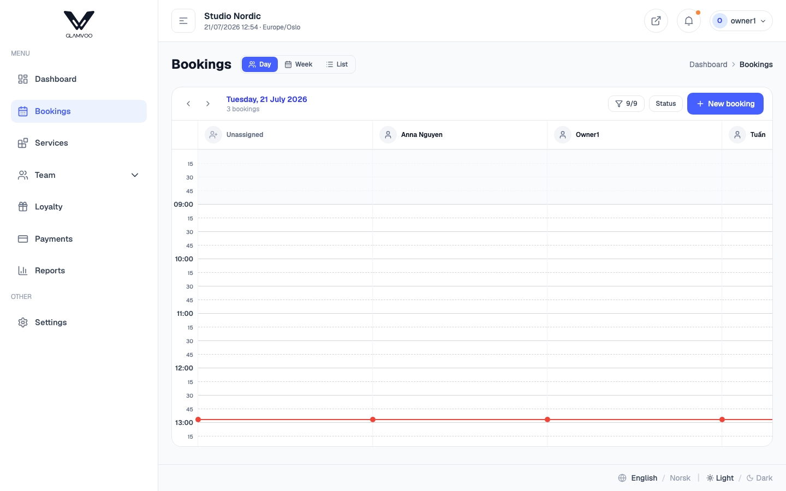
Task: Go to previous day arrow
Action: (x=188, y=104)
